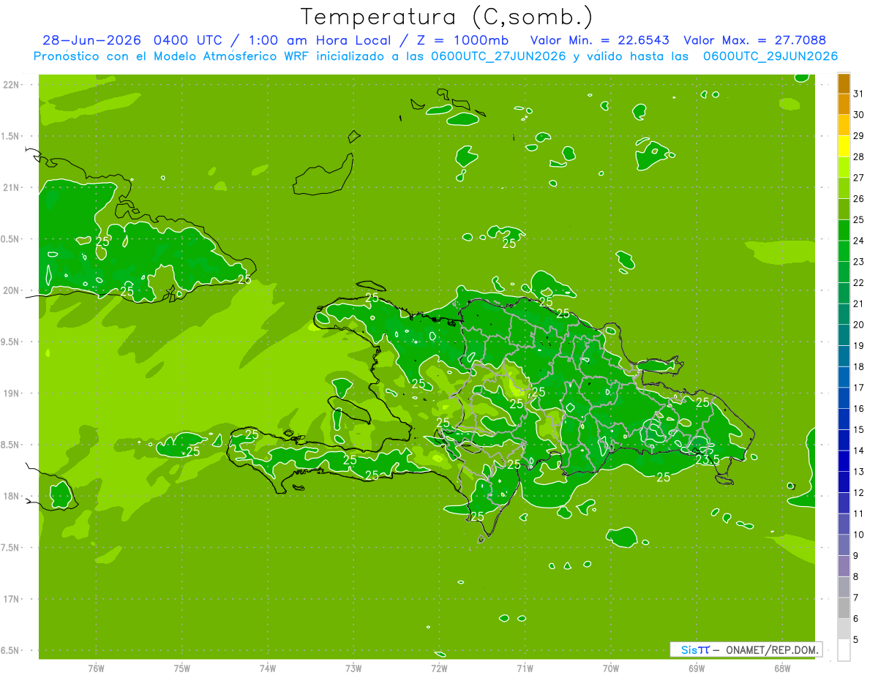Click the legend swatch between 28 and 29
878x678 pixels.
tap(844, 146)
